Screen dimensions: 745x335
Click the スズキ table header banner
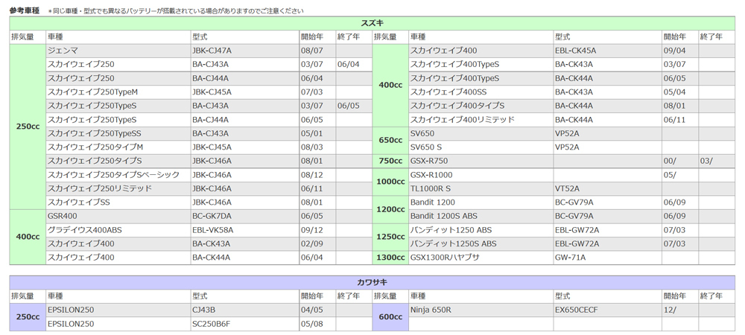(372, 23)
